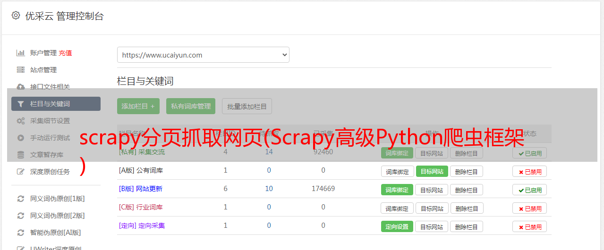Click the red 充值 link
Viewport: 604px width, 250px height.
pyautogui.click(x=66, y=53)
